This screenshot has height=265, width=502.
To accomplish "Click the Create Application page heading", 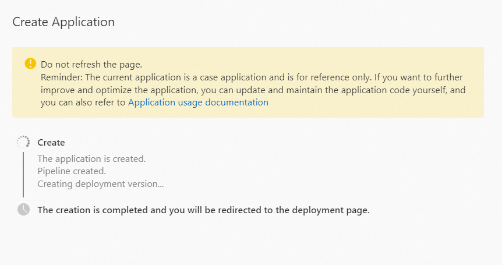I will pyautogui.click(x=63, y=22).
